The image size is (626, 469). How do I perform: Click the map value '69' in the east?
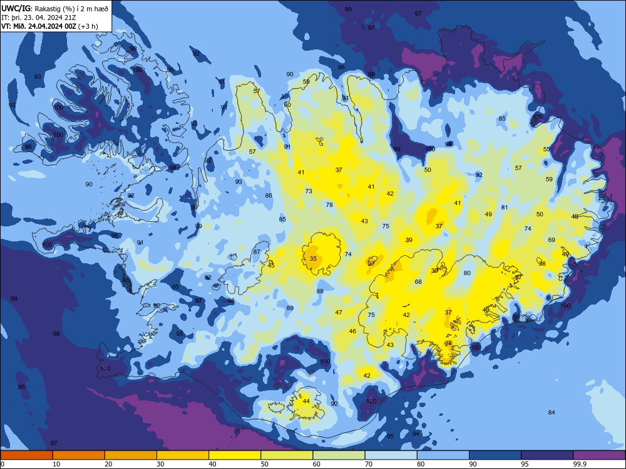pyautogui.click(x=552, y=240)
